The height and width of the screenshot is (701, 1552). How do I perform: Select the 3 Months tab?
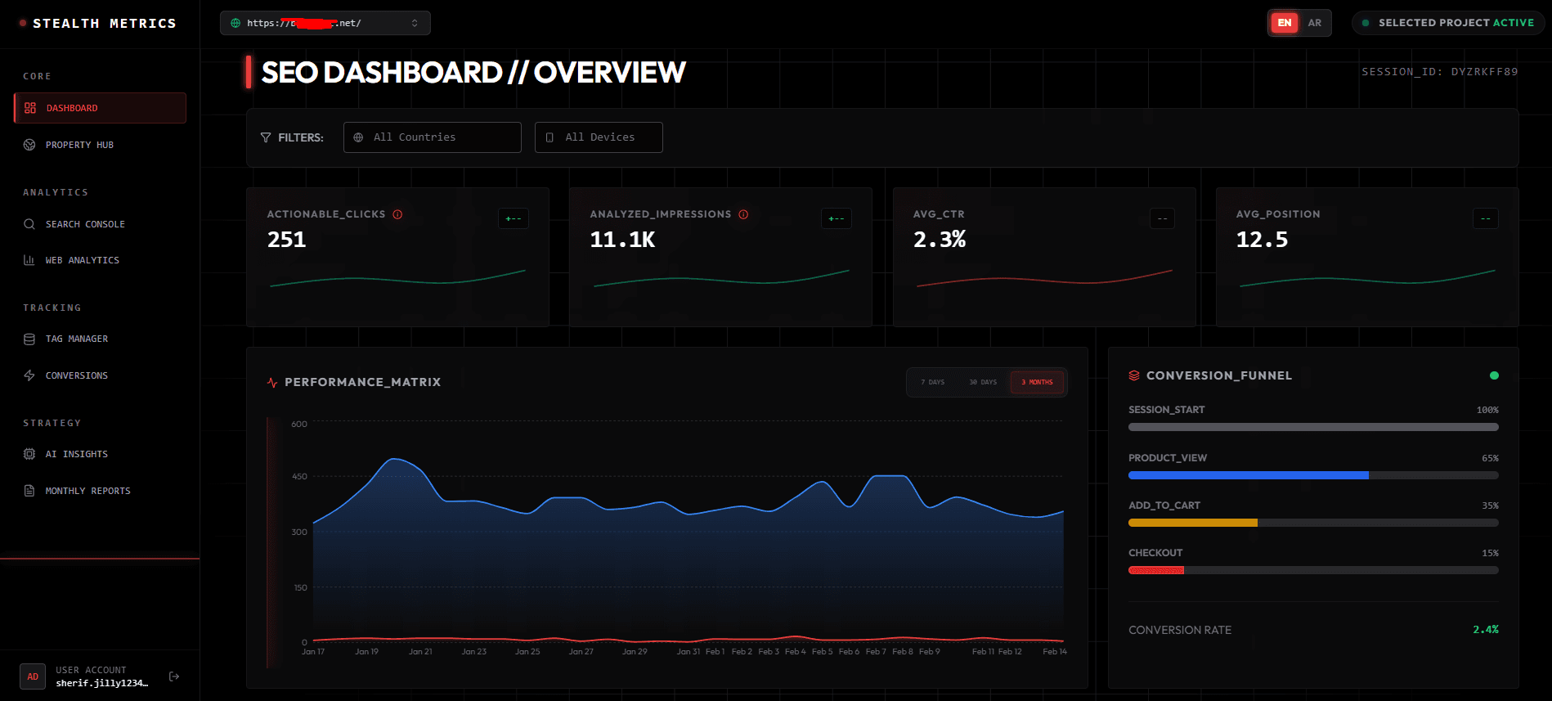(1037, 382)
